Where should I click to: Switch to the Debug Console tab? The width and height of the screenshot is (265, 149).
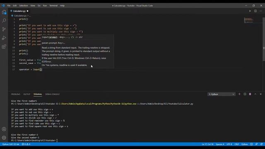point(52,94)
